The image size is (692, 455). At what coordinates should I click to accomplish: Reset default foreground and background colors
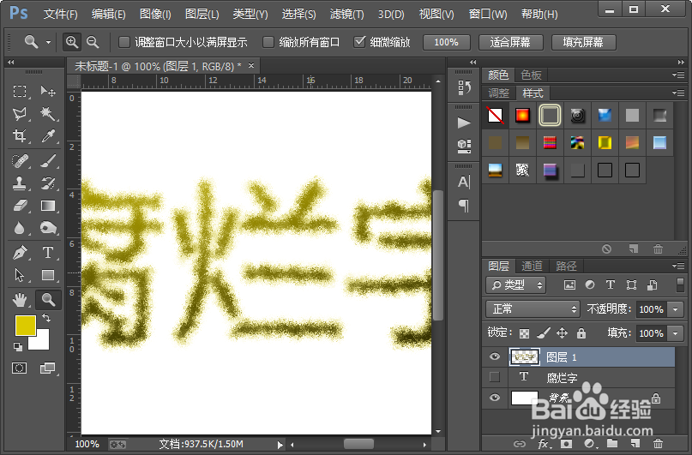click(x=18, y=347)
